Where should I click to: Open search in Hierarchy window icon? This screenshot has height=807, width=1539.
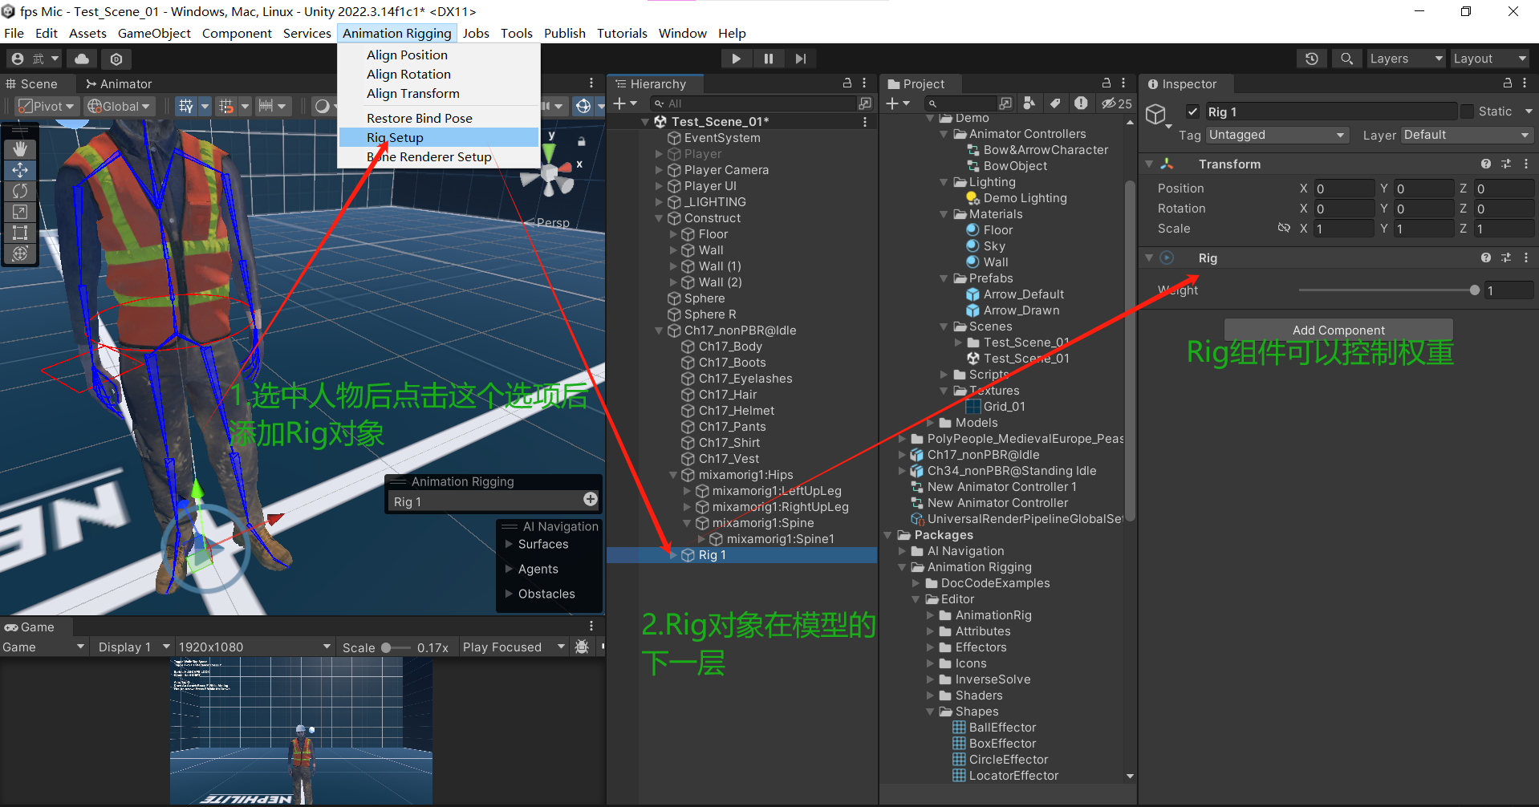[865, 103]
